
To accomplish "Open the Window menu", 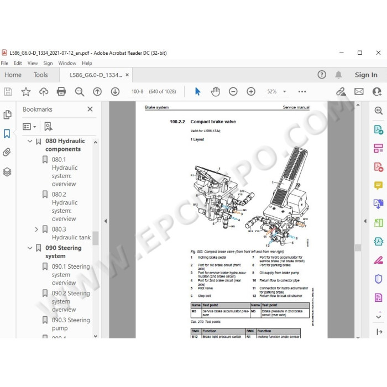I will 67,63.
